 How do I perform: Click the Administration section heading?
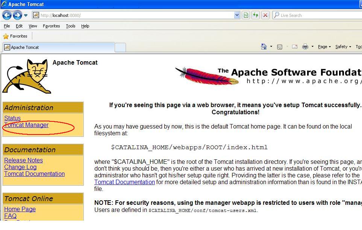coord(29,107)
